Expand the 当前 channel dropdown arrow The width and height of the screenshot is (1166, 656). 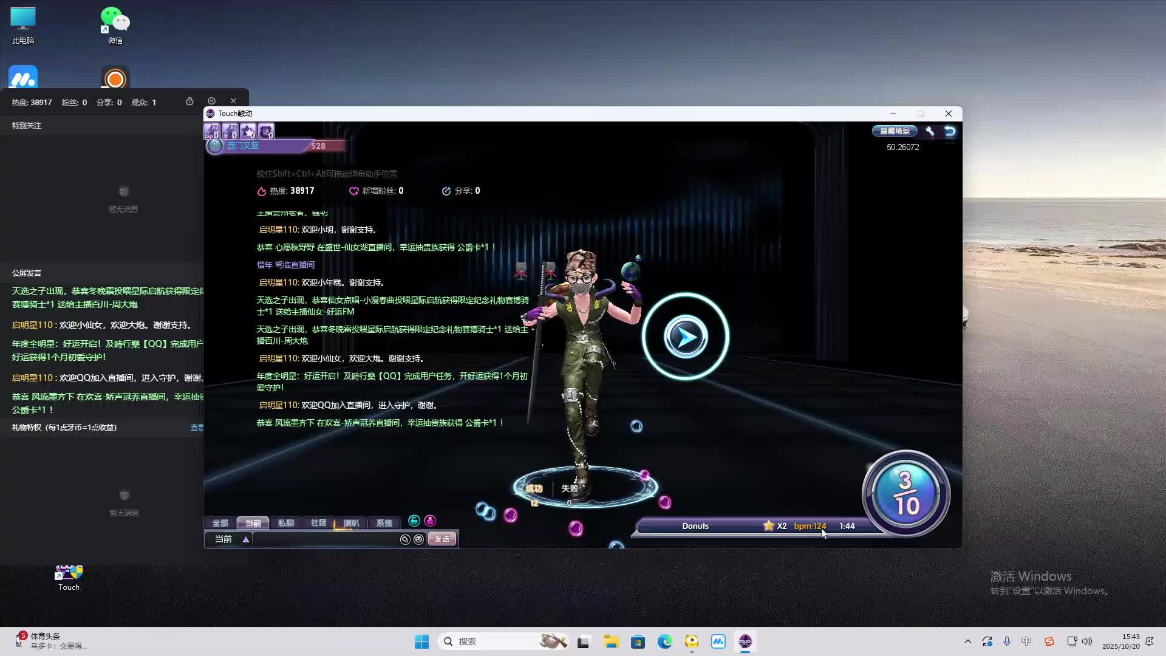pos(246,539)
